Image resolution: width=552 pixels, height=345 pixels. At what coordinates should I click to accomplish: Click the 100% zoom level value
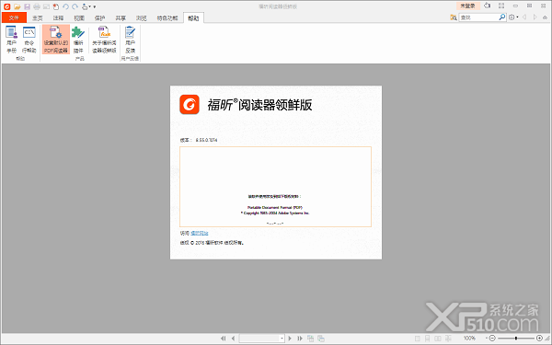[469, 339]
